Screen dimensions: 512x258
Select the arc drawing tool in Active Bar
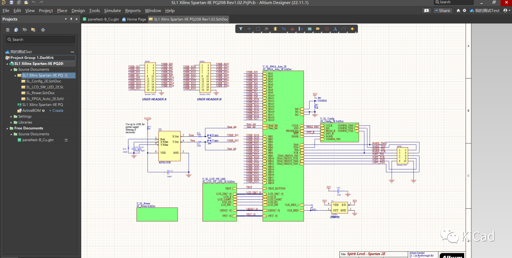[x=344, y=29]
